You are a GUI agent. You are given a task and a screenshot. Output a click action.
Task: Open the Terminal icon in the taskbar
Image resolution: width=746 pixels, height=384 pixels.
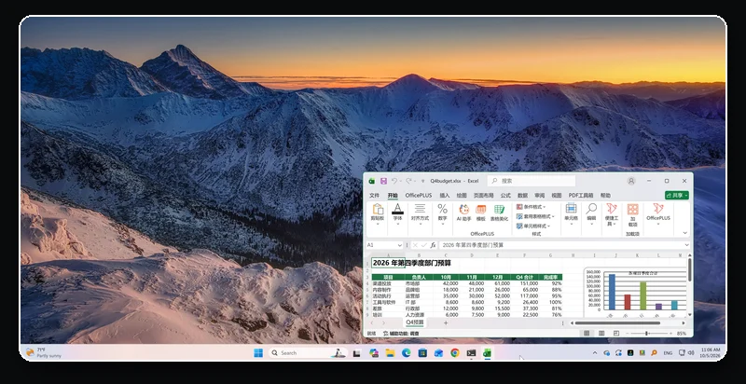pos(471,352)
